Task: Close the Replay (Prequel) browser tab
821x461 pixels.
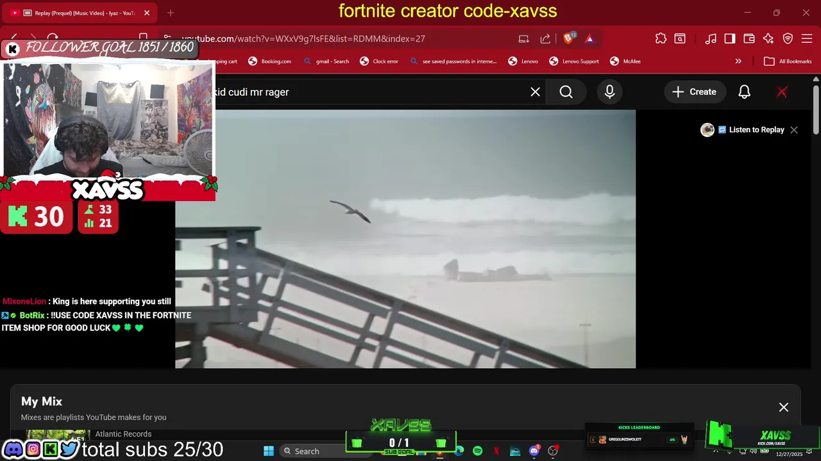Action: point(147,13)
